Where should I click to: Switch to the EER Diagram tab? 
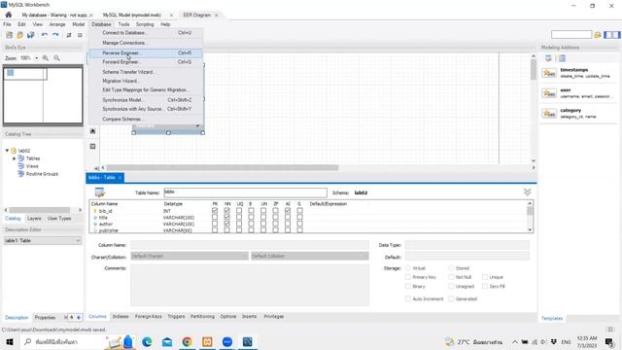[x=196, y=15]
